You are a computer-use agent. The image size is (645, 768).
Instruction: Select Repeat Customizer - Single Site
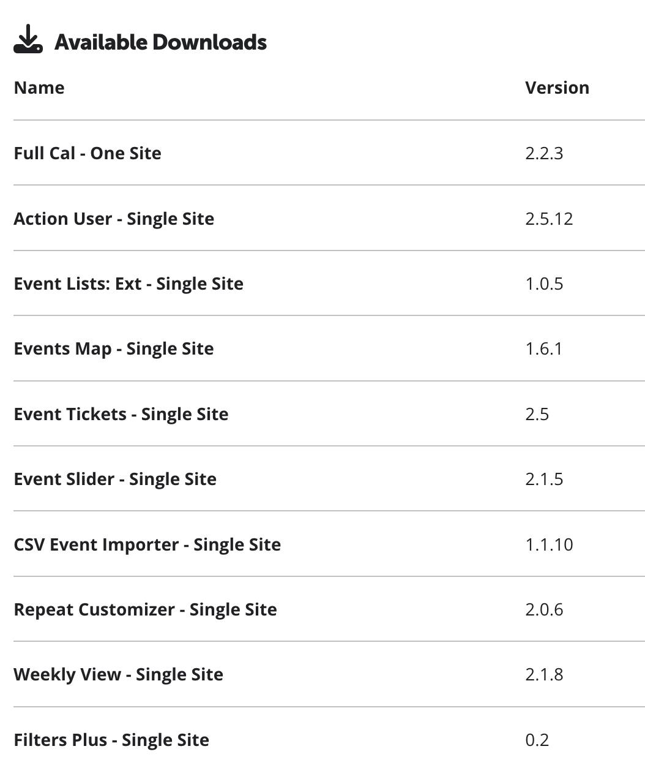[x=145, y=609]
